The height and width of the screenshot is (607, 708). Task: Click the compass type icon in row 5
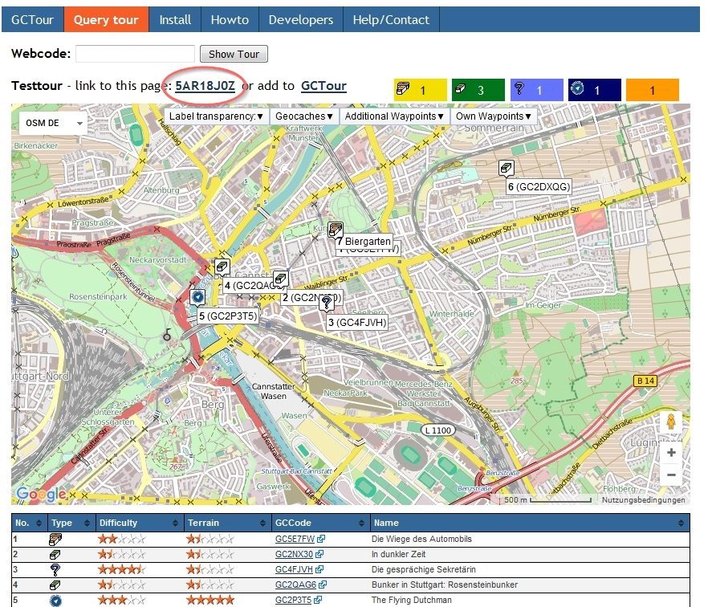coord(55,601)
